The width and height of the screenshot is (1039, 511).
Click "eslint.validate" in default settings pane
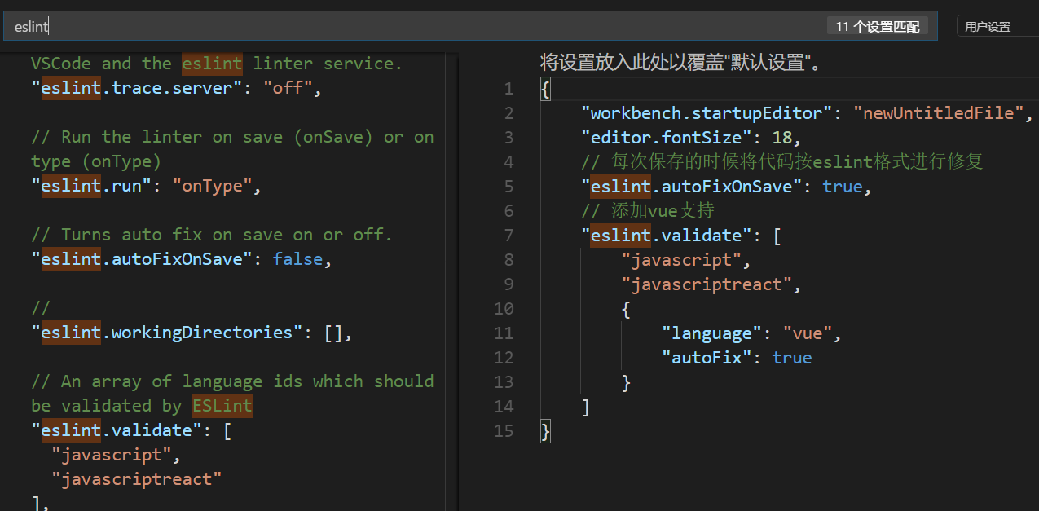click(x=117, y=430)
